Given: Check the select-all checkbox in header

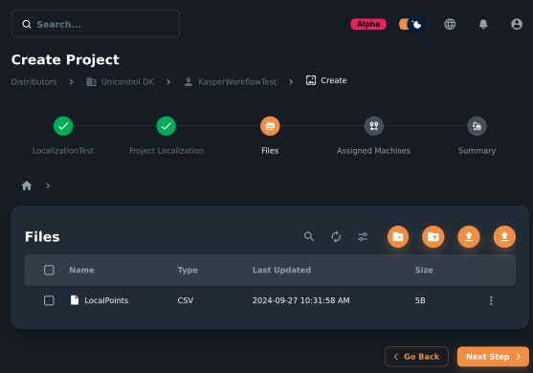Looking at the screenshot, I should point(49,270).
